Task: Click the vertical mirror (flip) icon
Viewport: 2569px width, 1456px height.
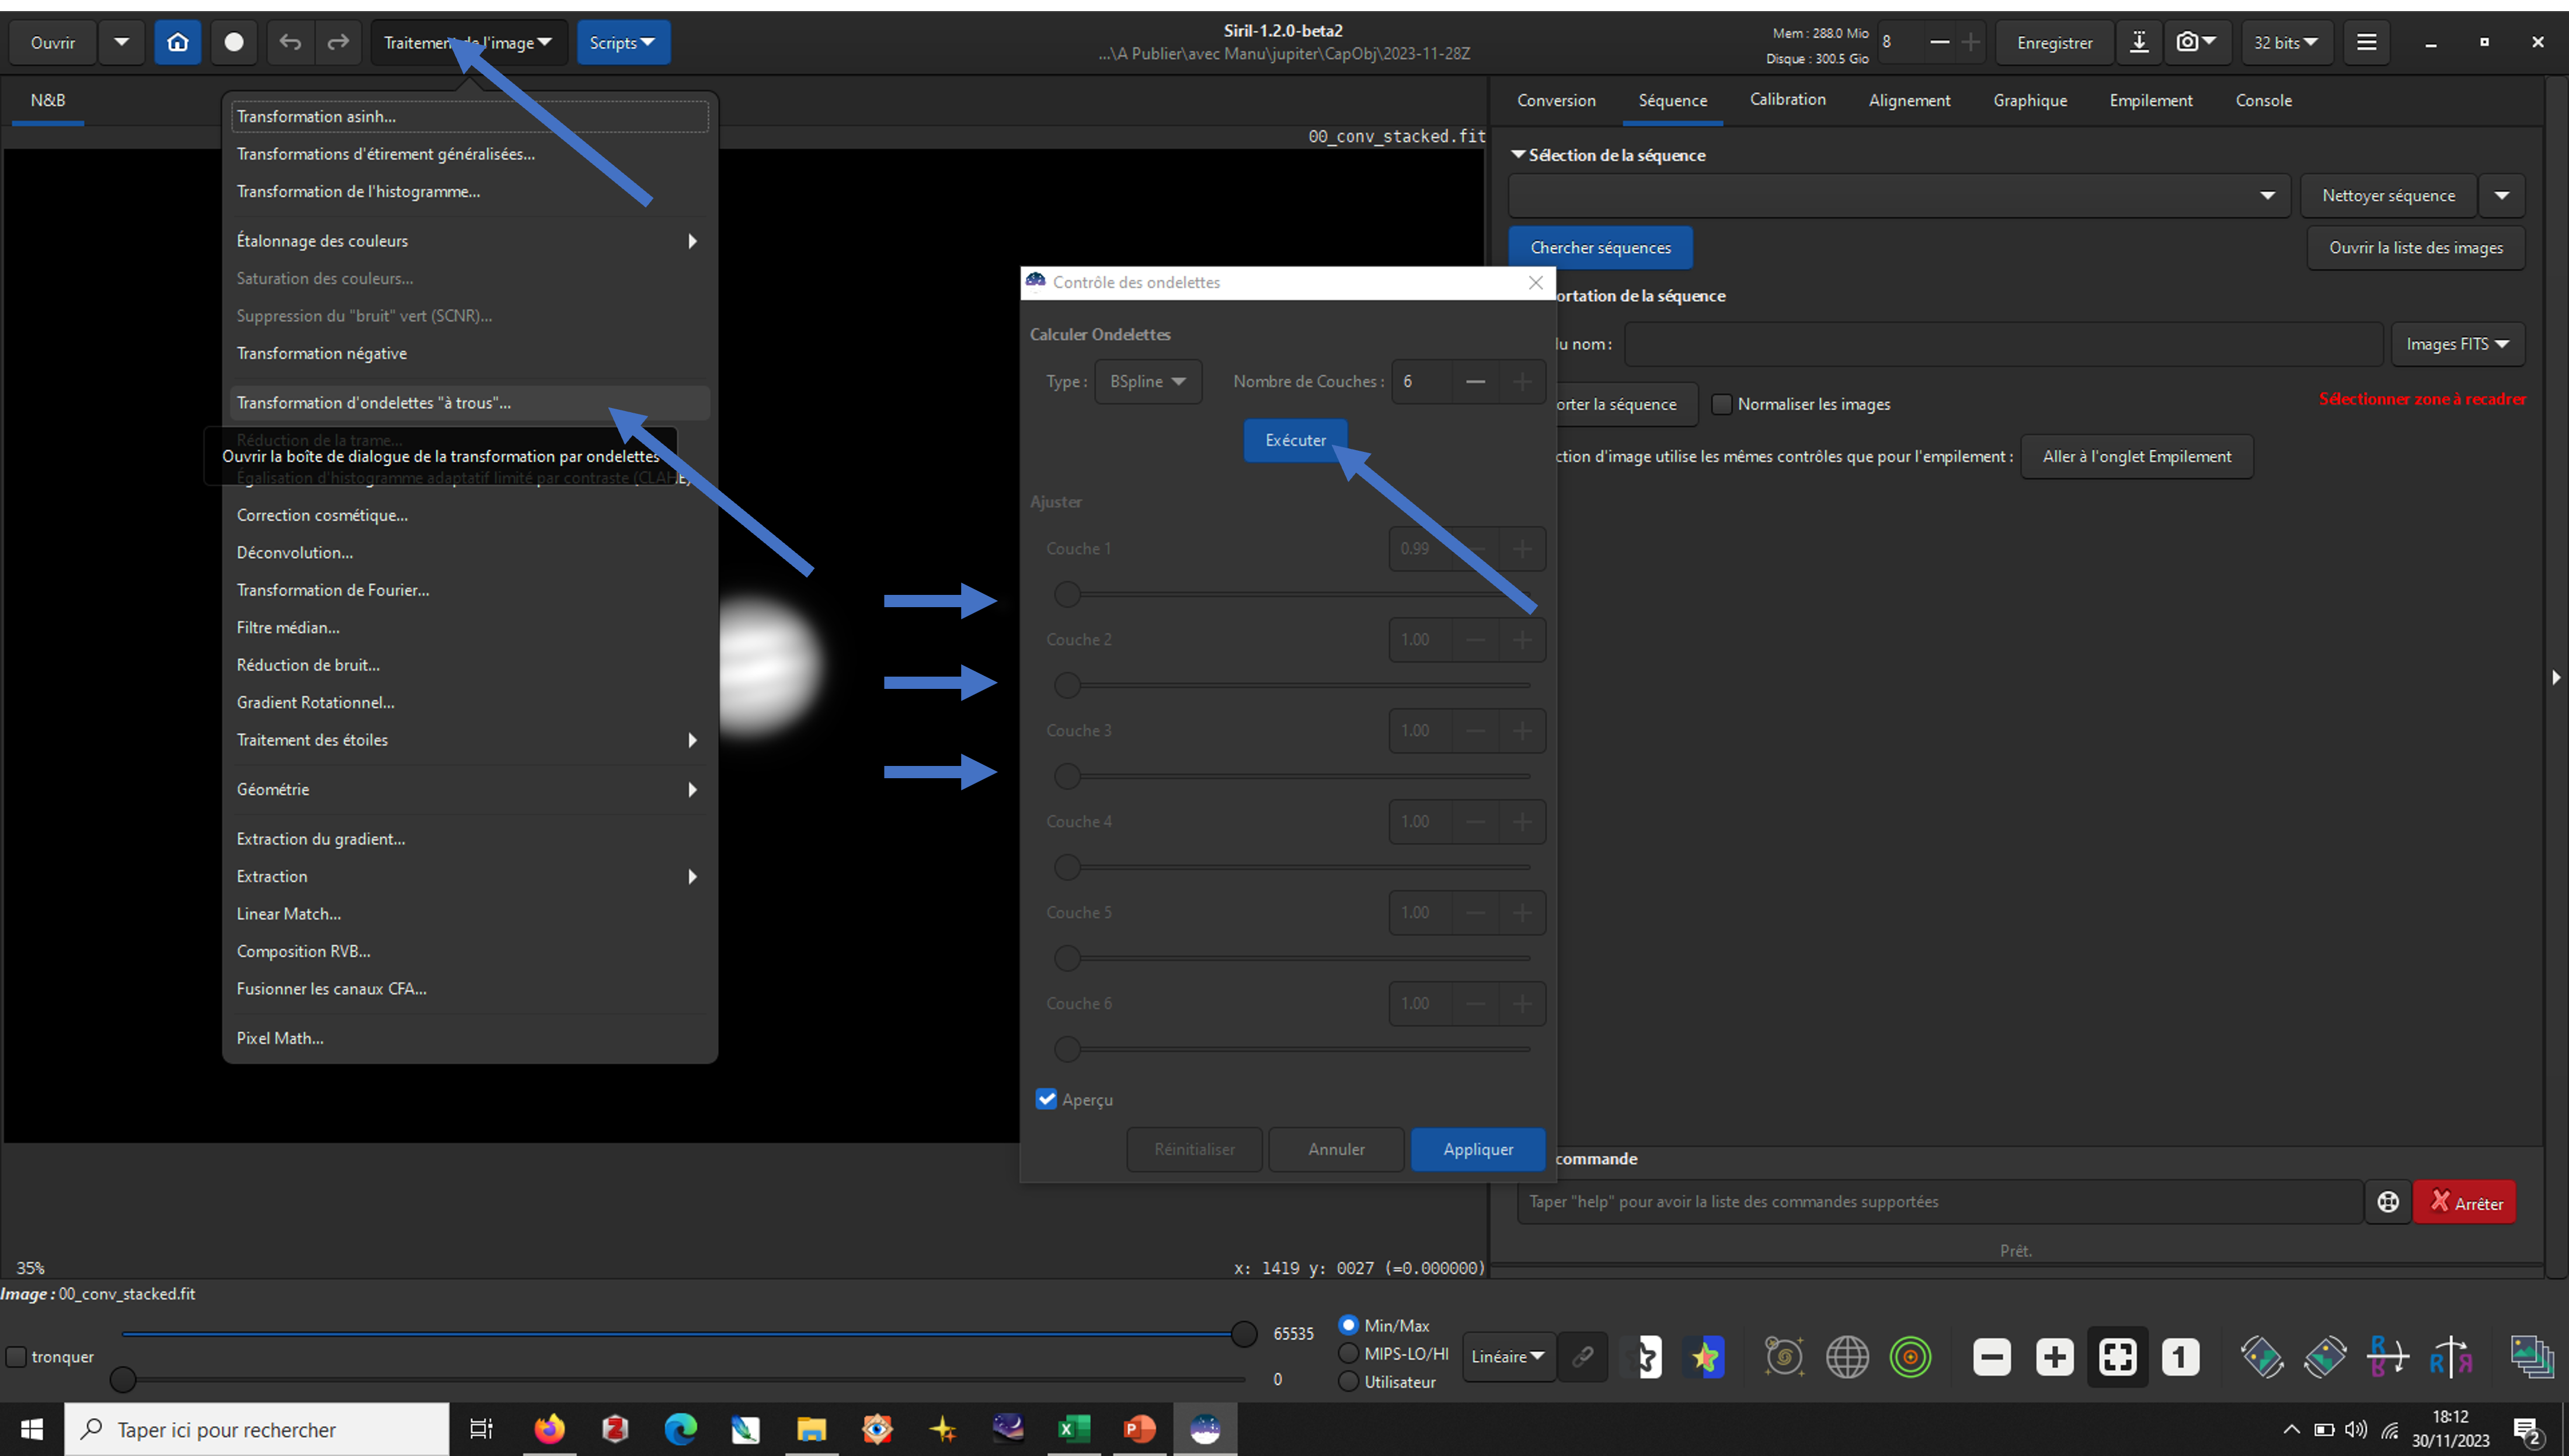Action: pos(2387,1357)
